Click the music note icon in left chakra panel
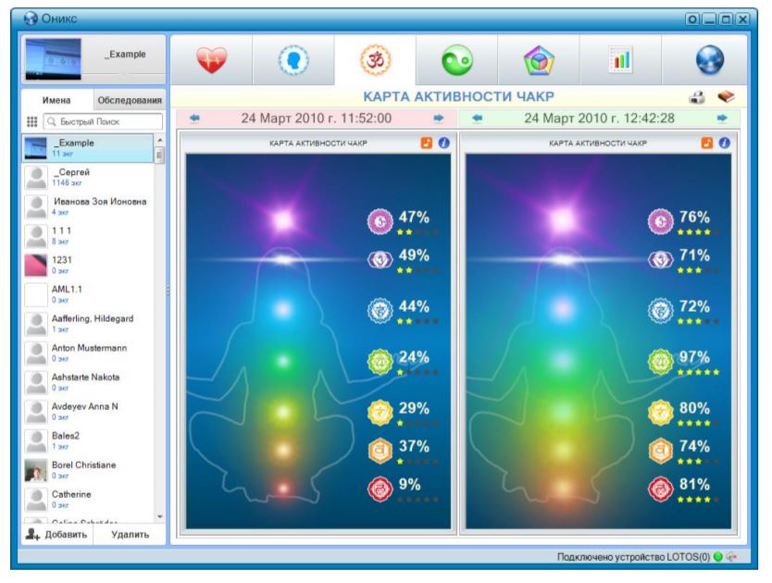772x583 pixels. coord(426,143)
